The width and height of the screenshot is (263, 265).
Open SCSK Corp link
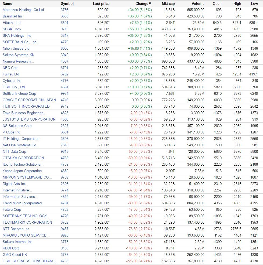tap(12, 29)
